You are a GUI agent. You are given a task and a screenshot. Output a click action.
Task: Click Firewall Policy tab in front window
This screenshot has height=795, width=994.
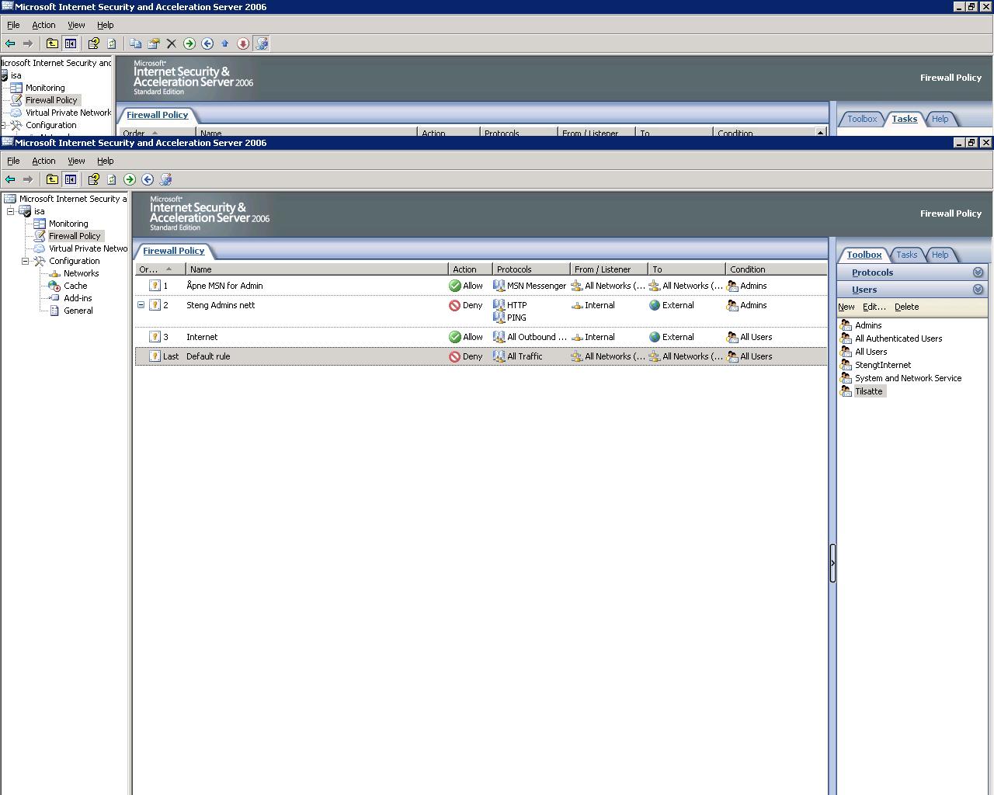(x=174, y=251)
